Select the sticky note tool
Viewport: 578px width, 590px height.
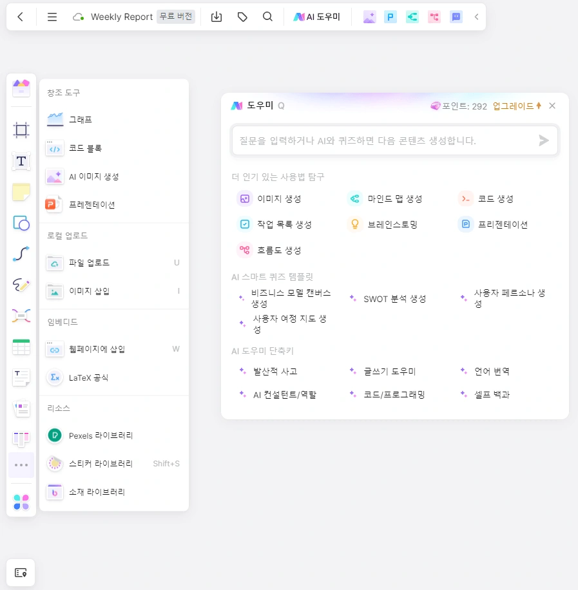[x=21, y=192]
